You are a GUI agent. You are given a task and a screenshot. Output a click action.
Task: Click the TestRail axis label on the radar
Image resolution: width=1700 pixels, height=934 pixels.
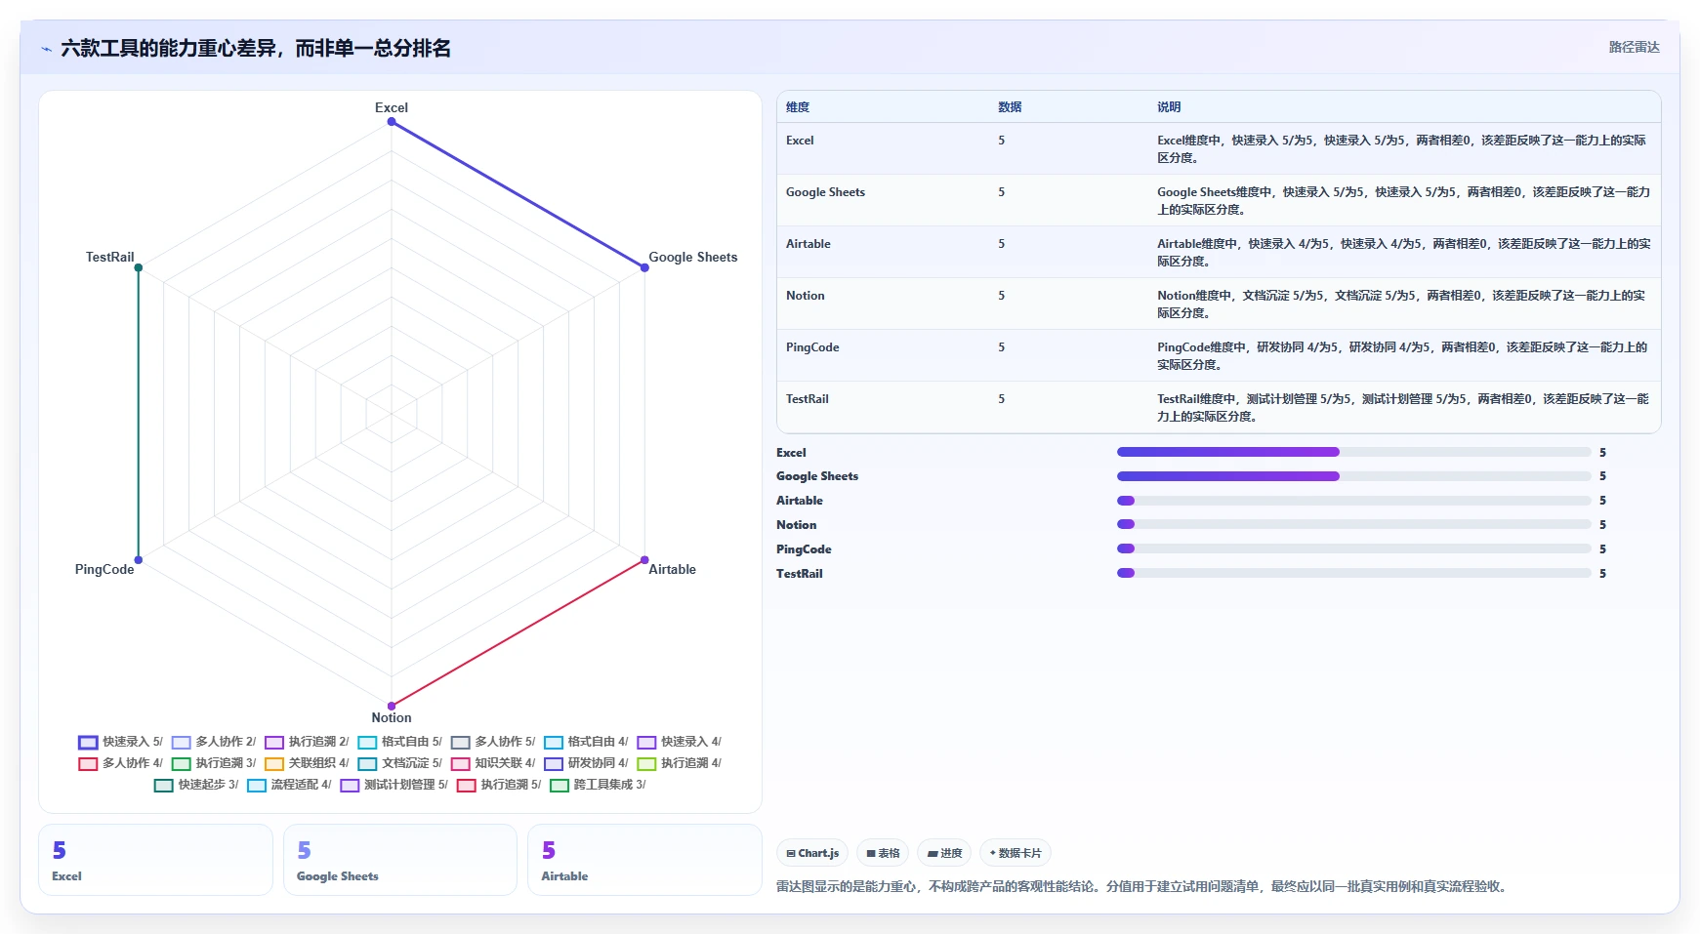point(109,257)
